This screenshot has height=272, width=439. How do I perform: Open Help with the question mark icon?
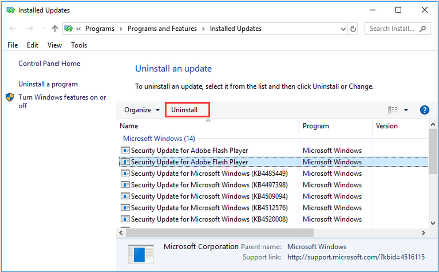point(424,110)
